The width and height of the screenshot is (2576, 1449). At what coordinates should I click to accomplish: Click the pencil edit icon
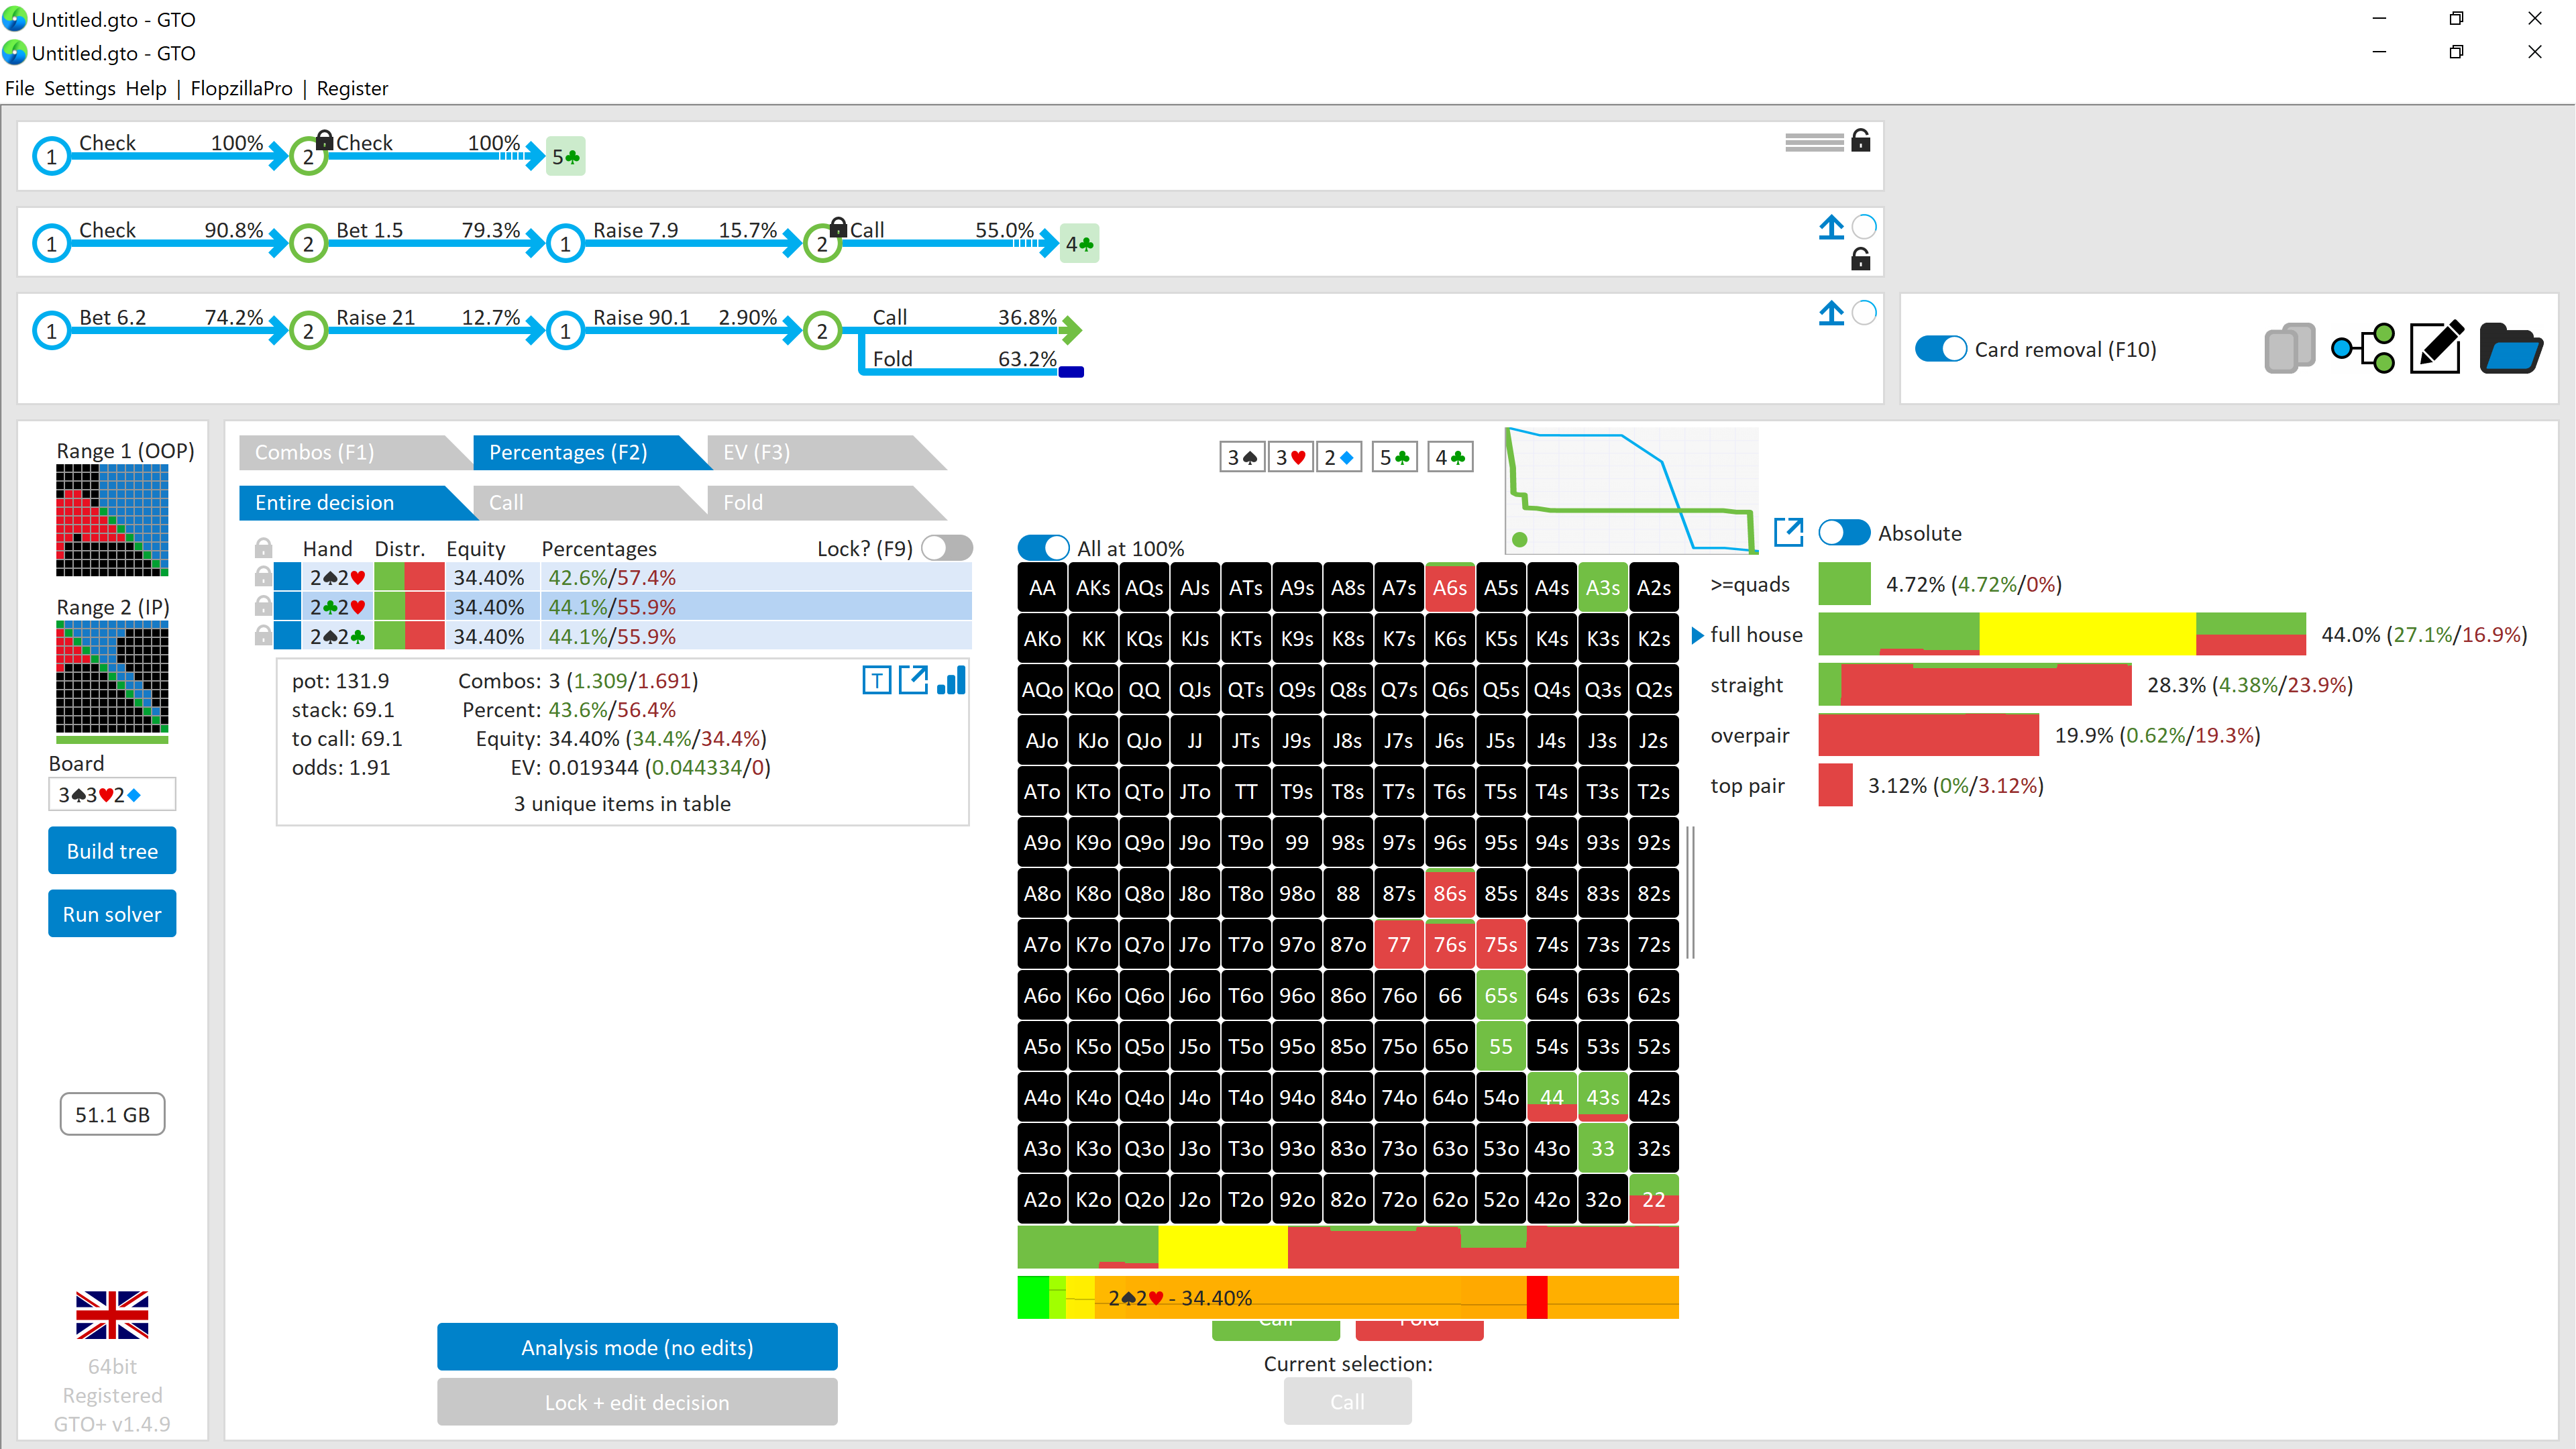(x=2436, y=349)
